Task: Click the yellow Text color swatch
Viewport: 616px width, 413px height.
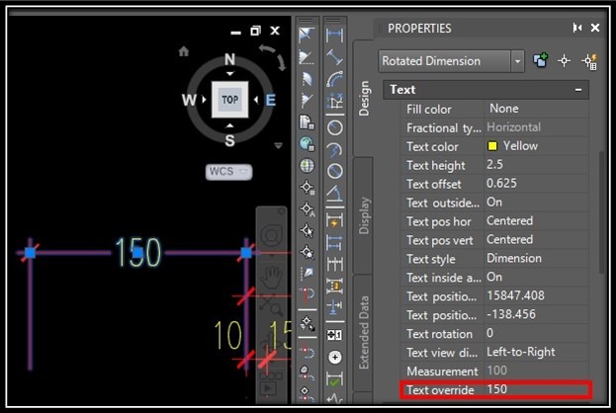Action: pyautogui.click(x=491, y=146)
